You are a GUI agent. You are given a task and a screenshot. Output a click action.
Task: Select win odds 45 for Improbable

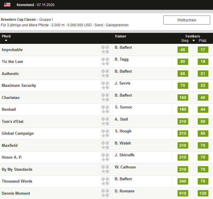(x=183, y=50)
